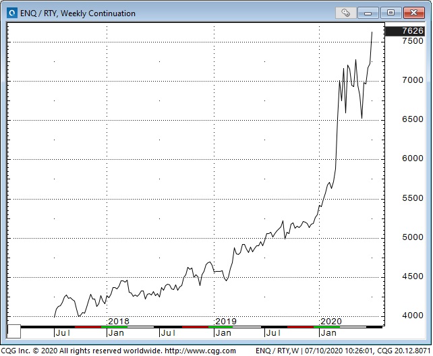Click the CQG logo icon in title bar
This screenshot has height=356, width=433.
[x=12, y=13]
